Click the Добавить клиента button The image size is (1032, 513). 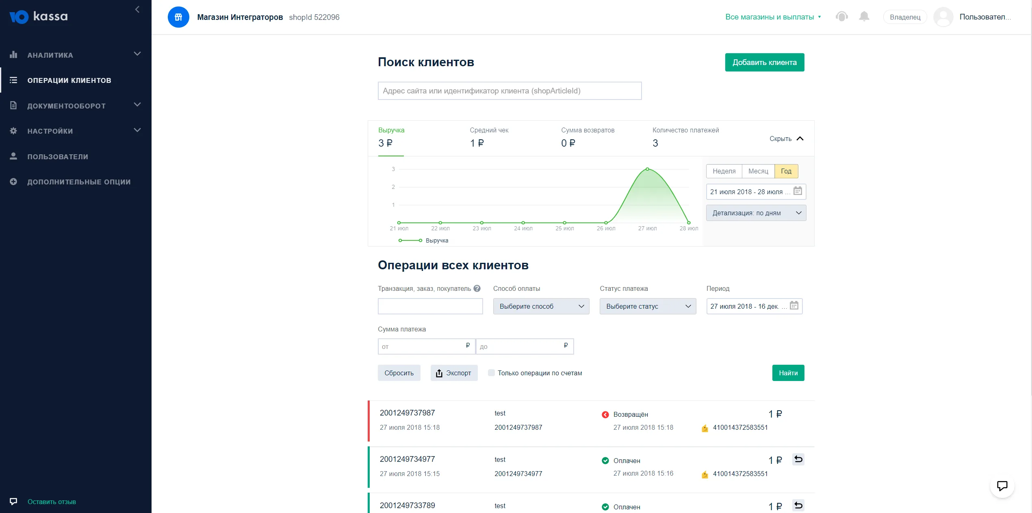pyautogui.click(x=765, y=62)
